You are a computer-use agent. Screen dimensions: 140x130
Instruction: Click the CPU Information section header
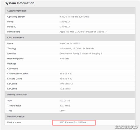(70, 38)
